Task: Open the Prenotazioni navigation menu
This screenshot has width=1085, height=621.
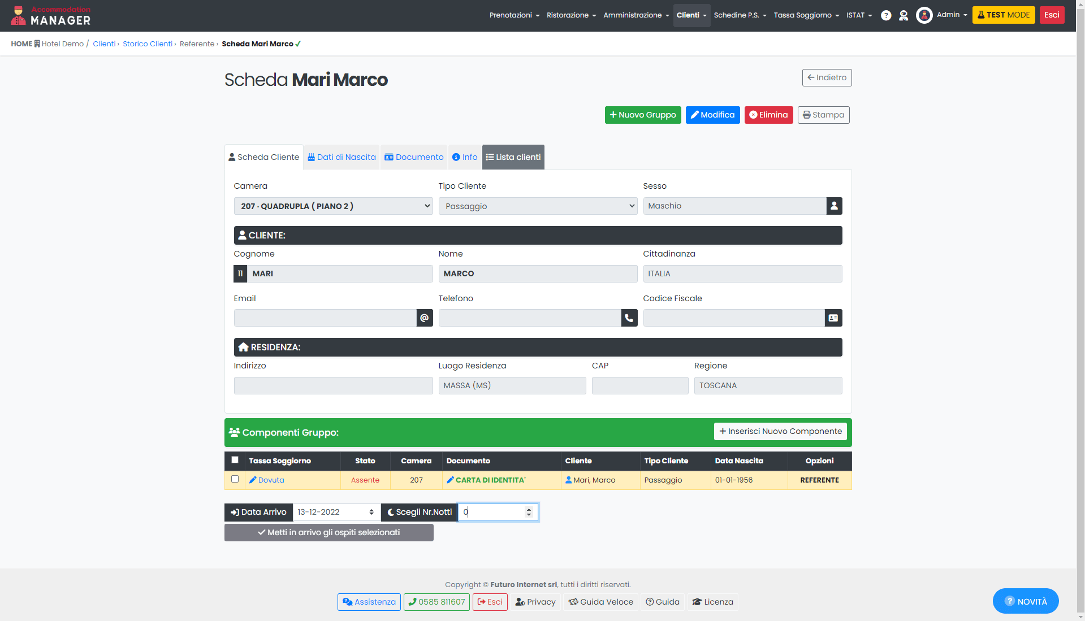Action: click(514, 15)
